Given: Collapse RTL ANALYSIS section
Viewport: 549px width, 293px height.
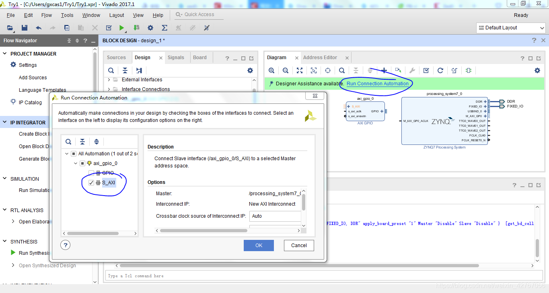Looking at the screenshot, I should (x=5, y=210).
